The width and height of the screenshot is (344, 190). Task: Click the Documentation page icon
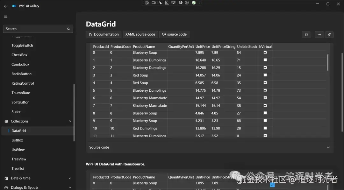click(90, 35)
